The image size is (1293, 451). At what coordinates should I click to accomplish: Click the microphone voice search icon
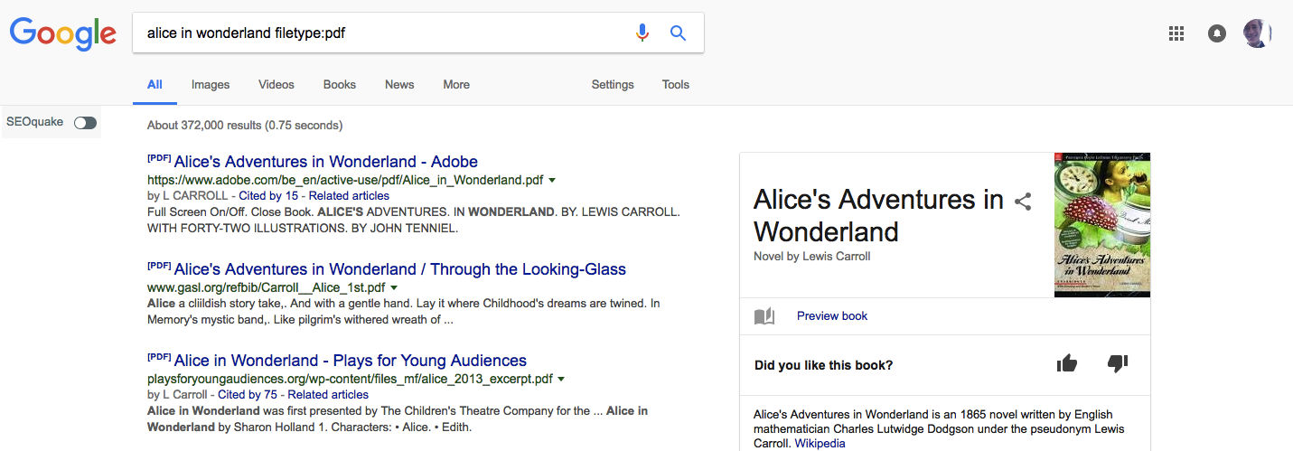642,33
